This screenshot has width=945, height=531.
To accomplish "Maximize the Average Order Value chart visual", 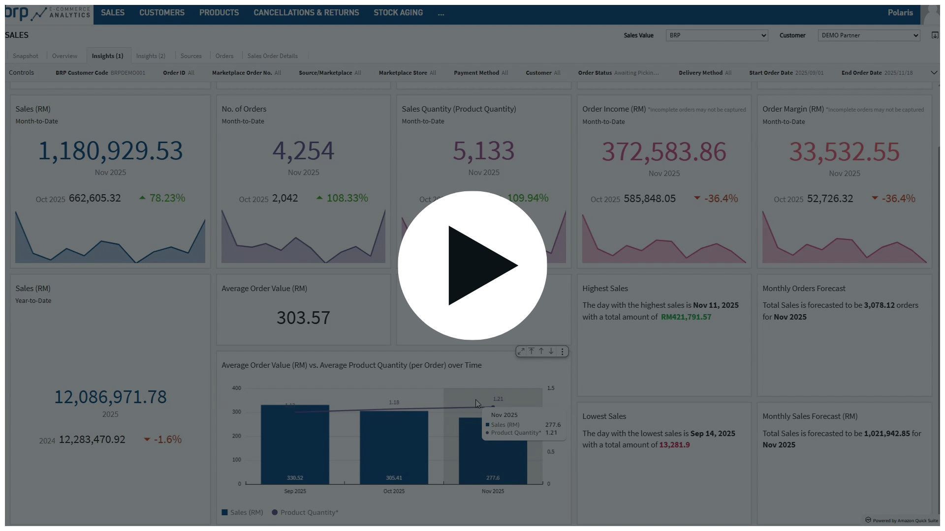I will pos(521,352).
